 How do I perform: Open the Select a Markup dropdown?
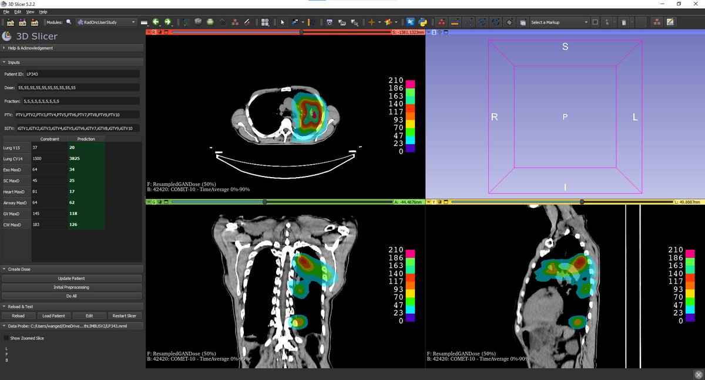coord(559,22)
